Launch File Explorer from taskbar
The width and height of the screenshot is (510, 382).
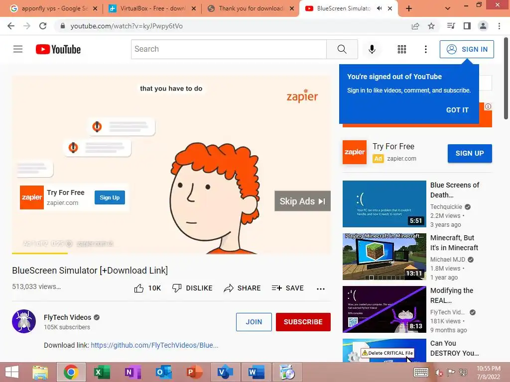(40, 372)
